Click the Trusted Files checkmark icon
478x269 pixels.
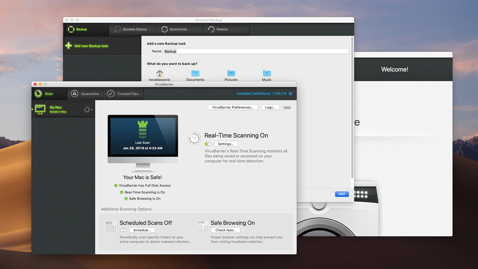(x=111, y=94)
